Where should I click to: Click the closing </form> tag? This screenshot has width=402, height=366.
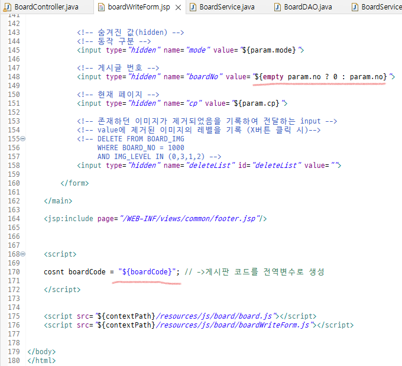coord(74,183)
